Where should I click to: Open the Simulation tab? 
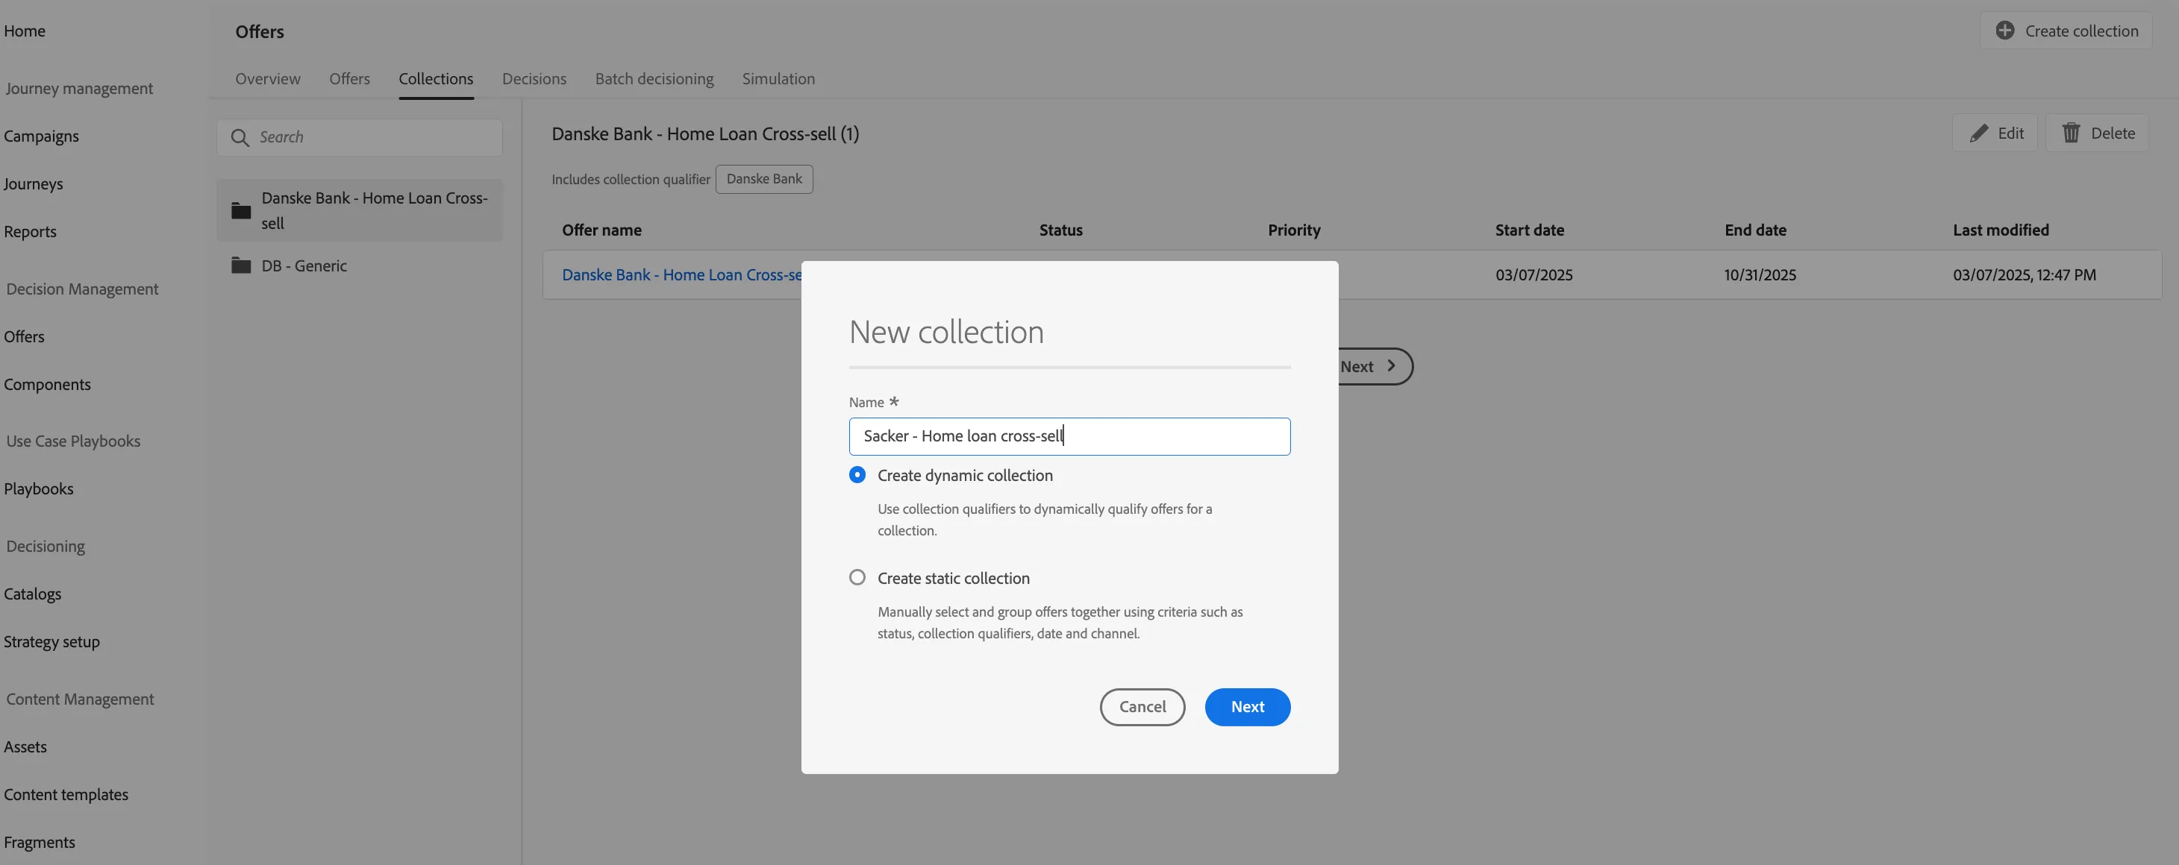coord(778,78)
